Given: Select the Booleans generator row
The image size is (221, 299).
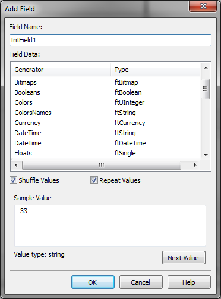Looking at the screenshot, I should [x=106, y=92].
